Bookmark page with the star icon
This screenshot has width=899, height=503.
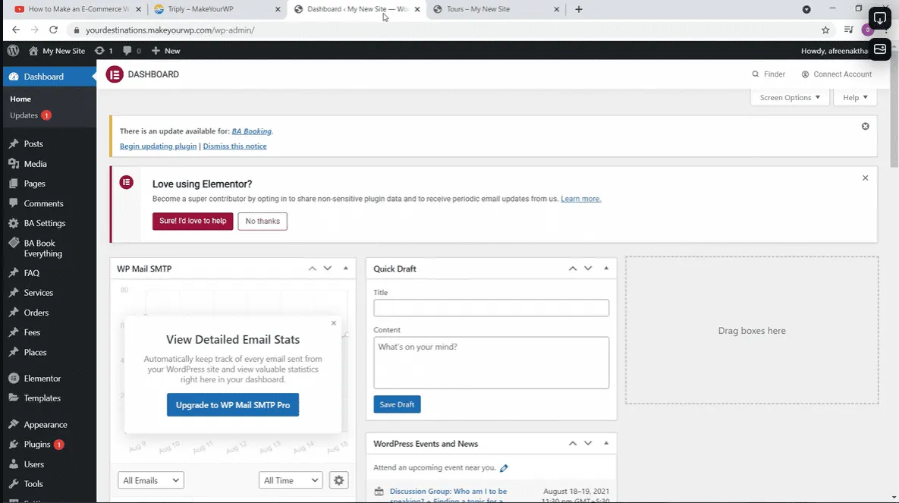[x=825, y=30]
